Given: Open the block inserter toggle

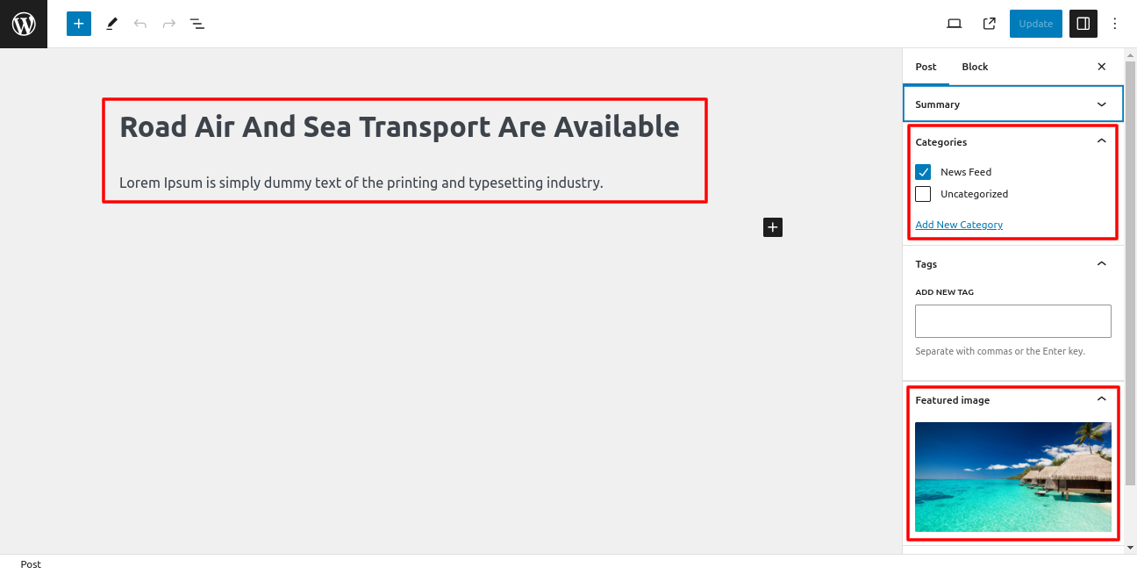Looking at the screenshot, I should [x=79, y=24].
